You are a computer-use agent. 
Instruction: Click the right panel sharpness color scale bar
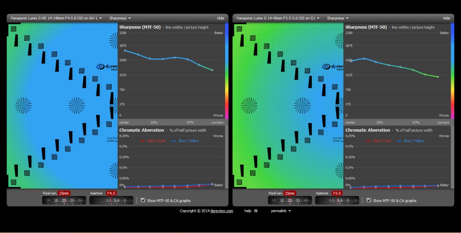453,71
